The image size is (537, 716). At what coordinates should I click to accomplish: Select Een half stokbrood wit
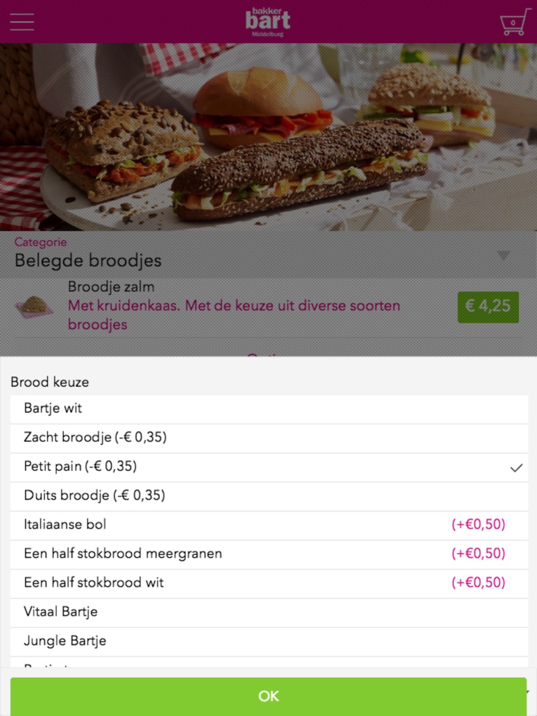[269, 582]
